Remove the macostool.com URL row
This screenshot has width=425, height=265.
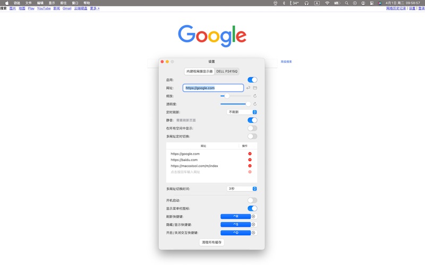tap(250, 166)
